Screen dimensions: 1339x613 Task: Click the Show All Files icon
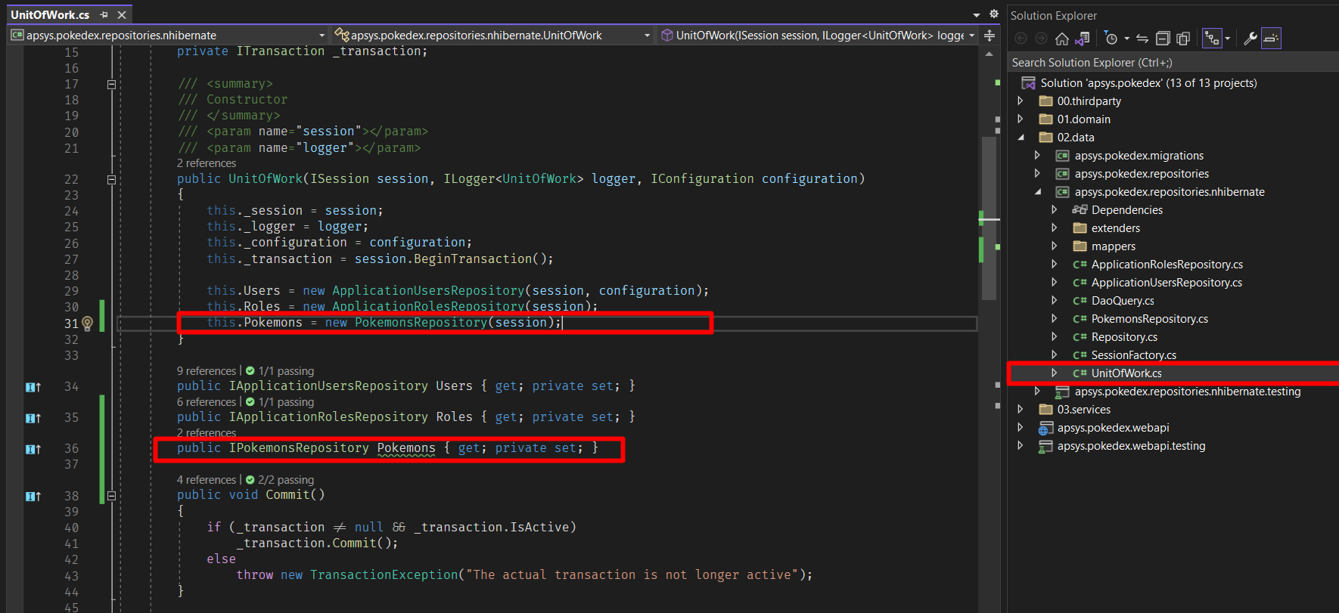[1183, 39]
